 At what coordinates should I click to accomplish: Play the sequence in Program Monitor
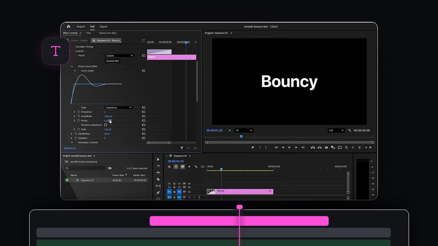[289, 148]
